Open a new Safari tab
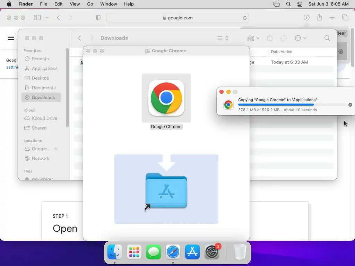The image size is (355, 266). click(332, 18)
